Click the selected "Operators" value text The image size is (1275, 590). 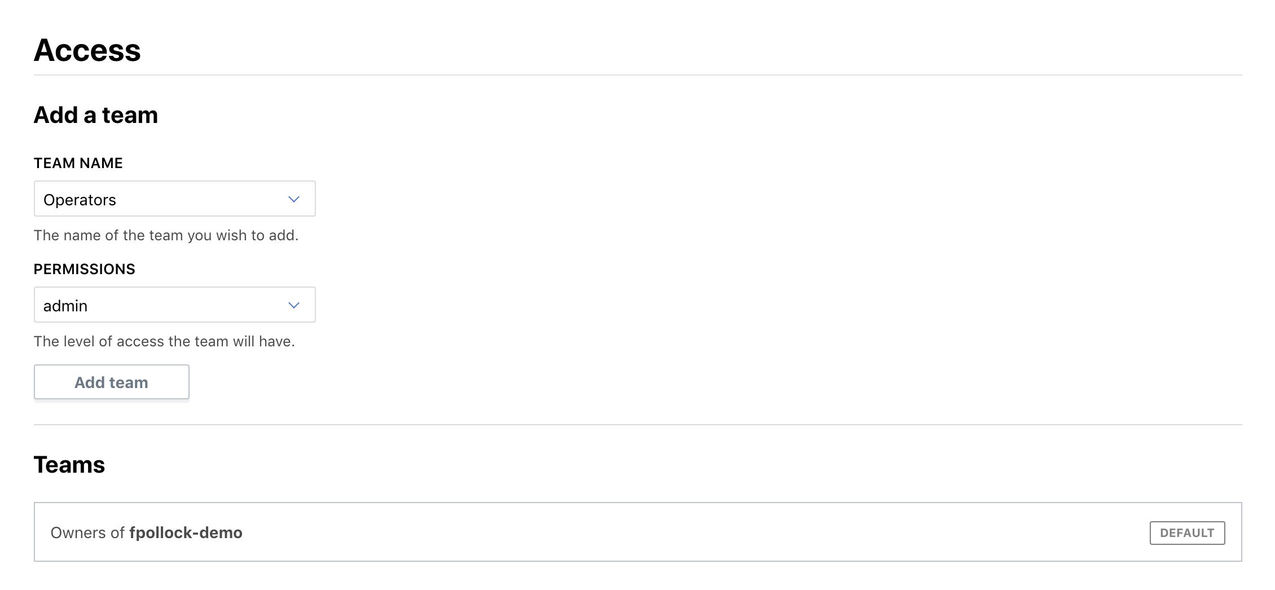tap(80, 200)
